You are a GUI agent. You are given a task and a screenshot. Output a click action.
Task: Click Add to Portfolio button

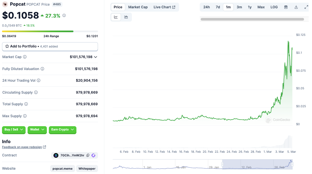click(50, 46)
